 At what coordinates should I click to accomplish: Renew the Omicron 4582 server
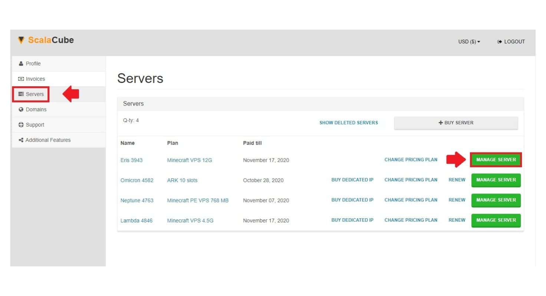[x=457, y=180]
